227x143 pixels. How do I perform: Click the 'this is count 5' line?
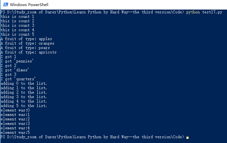[17, 34]
